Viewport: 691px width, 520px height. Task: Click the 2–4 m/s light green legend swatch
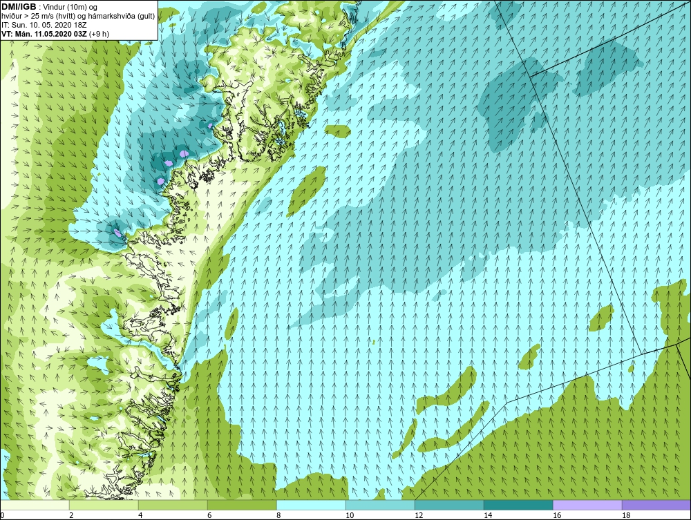click(x=104, y=505)
